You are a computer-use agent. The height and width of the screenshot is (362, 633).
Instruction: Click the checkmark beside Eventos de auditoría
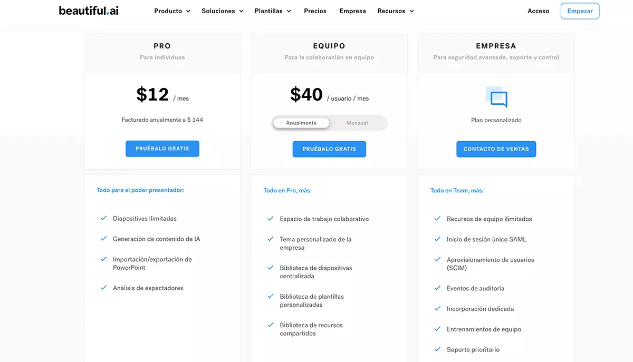437,288
